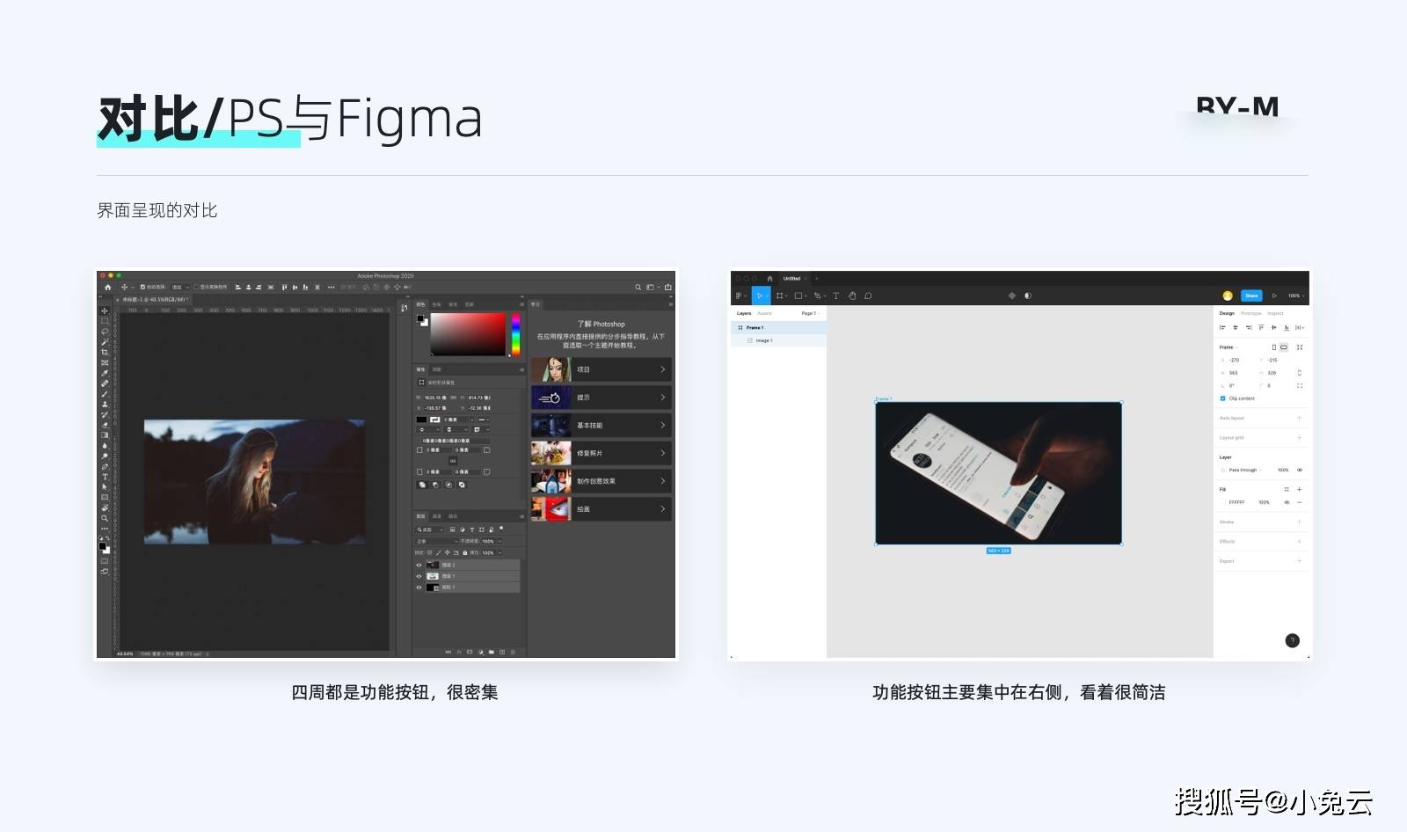
Task: Click Photoshop share icon at top right
Action: point(667,287)
